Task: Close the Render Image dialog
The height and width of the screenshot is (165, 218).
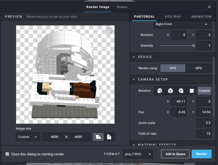Action: coord(209,7)
